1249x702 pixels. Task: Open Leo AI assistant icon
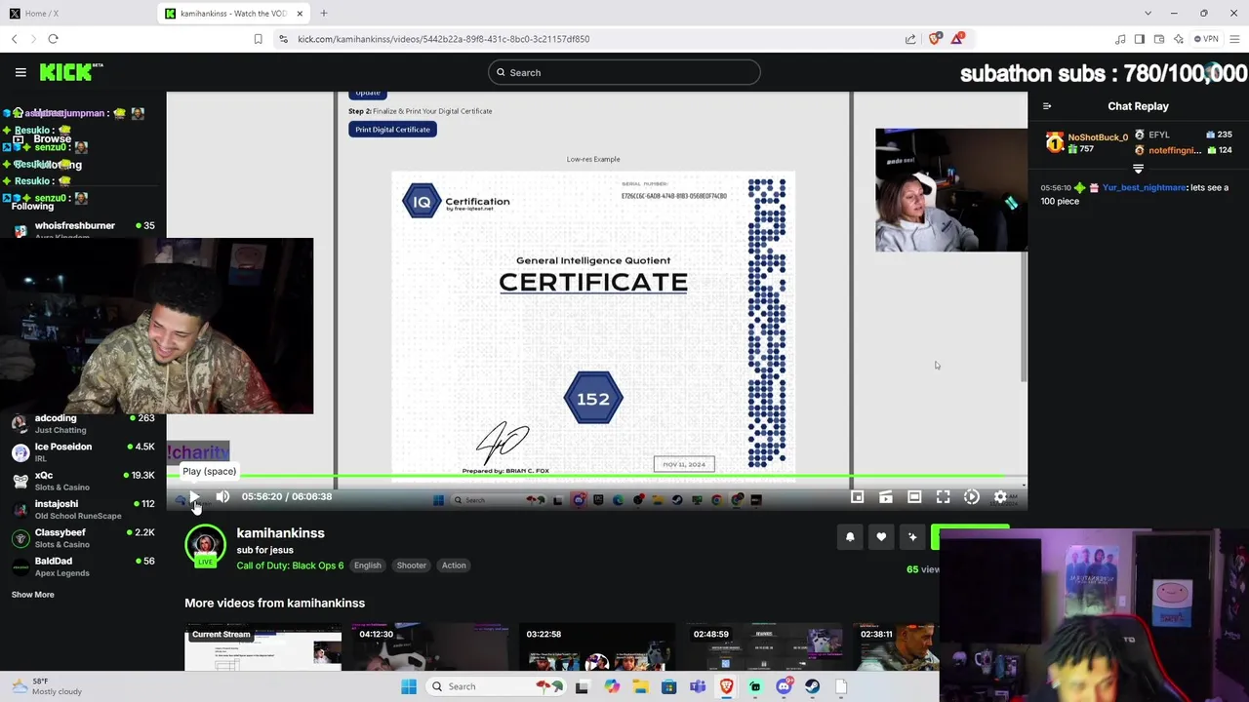click(1179, 39)
